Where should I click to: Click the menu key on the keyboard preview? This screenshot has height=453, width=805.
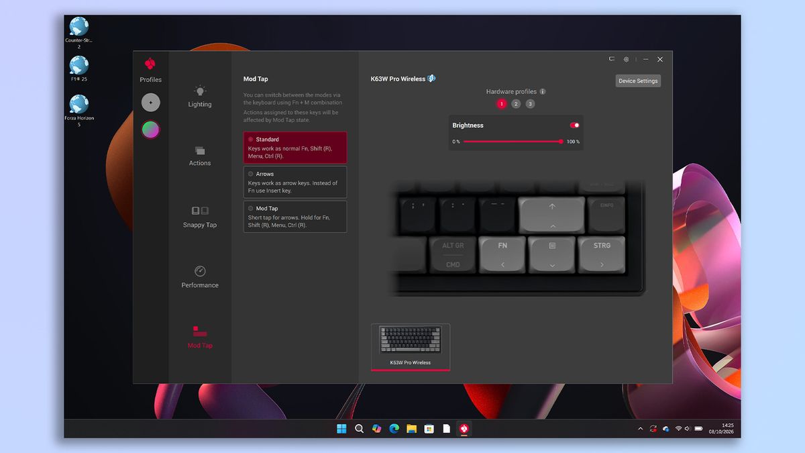coord(552,254)
